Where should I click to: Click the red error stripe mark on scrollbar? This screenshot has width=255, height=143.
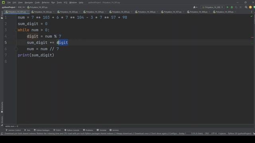(252, 37)
